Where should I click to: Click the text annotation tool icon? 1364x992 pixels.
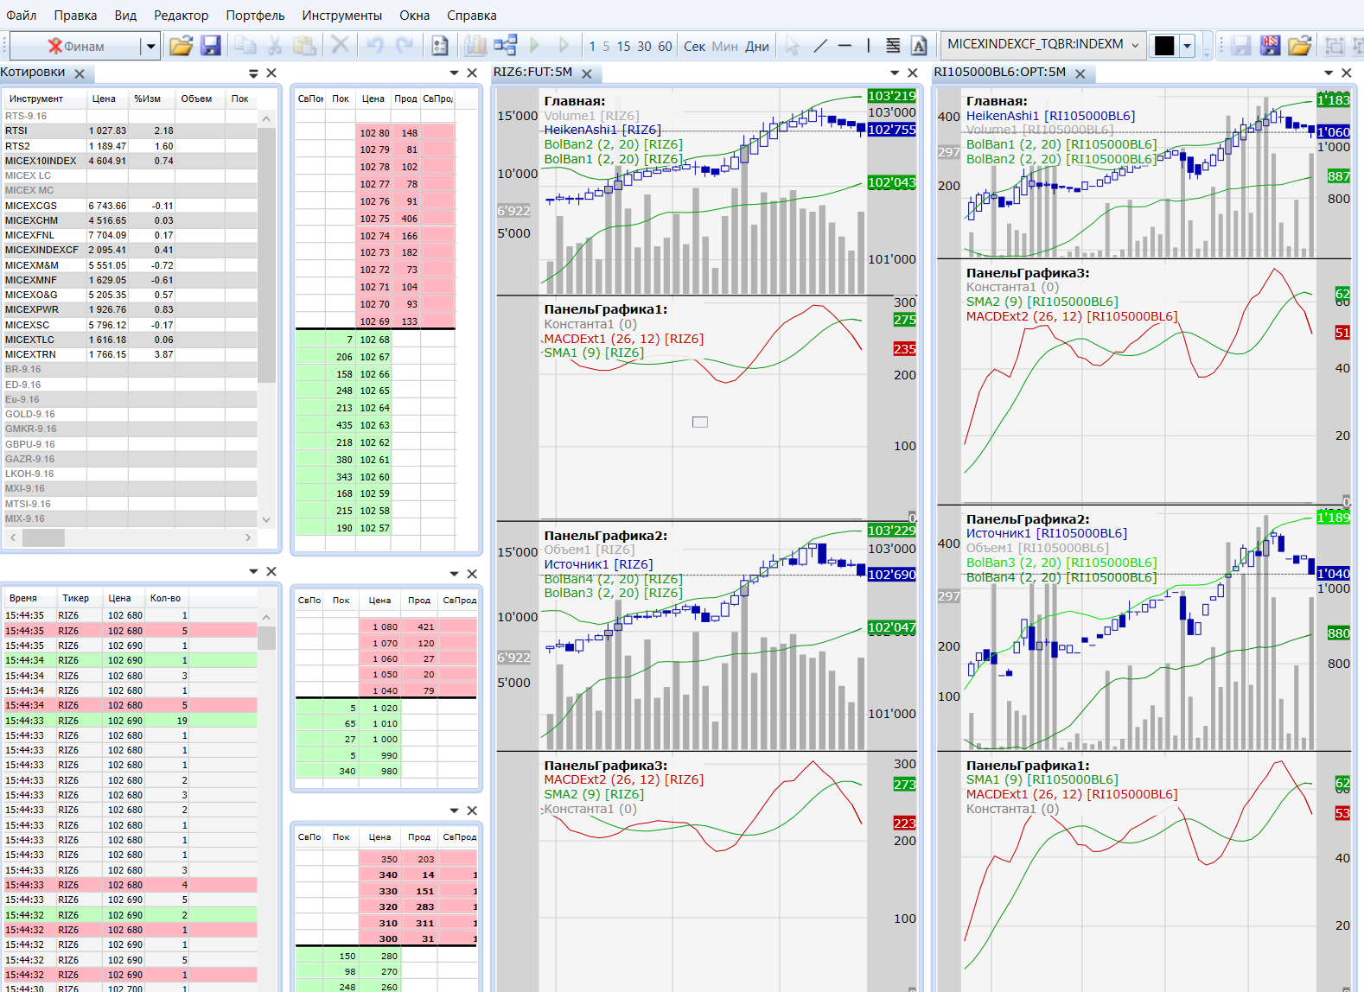click(919, 46)
